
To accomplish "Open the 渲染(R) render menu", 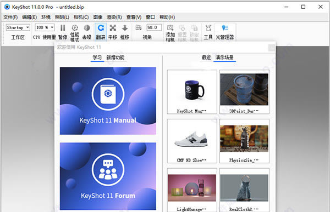I will pyautogui.click(x=114, y=17).
